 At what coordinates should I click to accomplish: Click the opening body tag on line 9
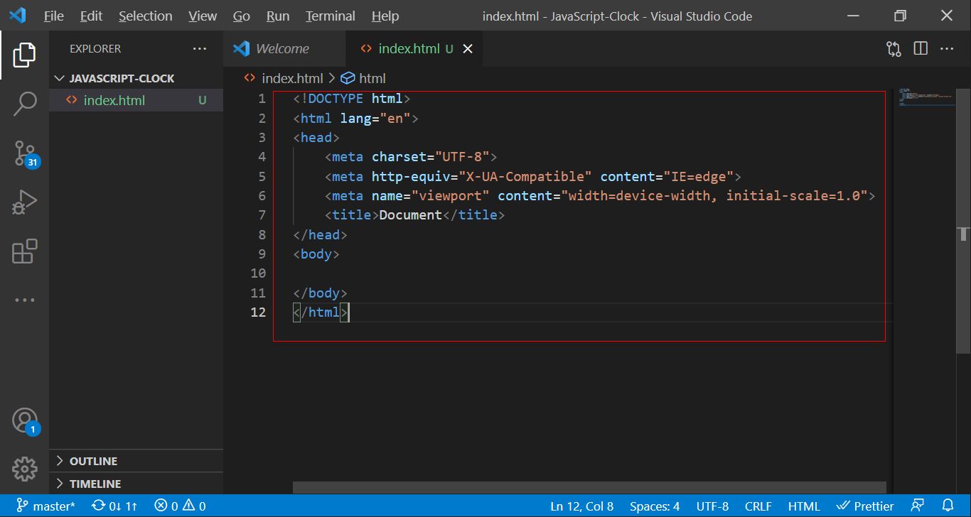[316, 254]
